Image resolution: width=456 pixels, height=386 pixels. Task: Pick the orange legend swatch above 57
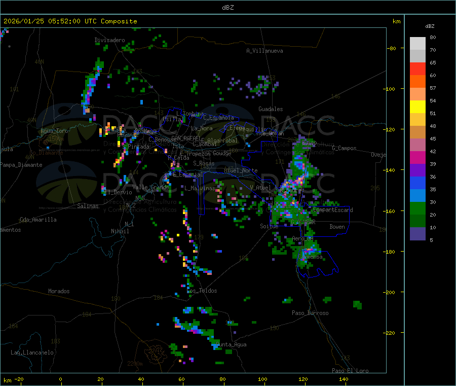[417, 82]
